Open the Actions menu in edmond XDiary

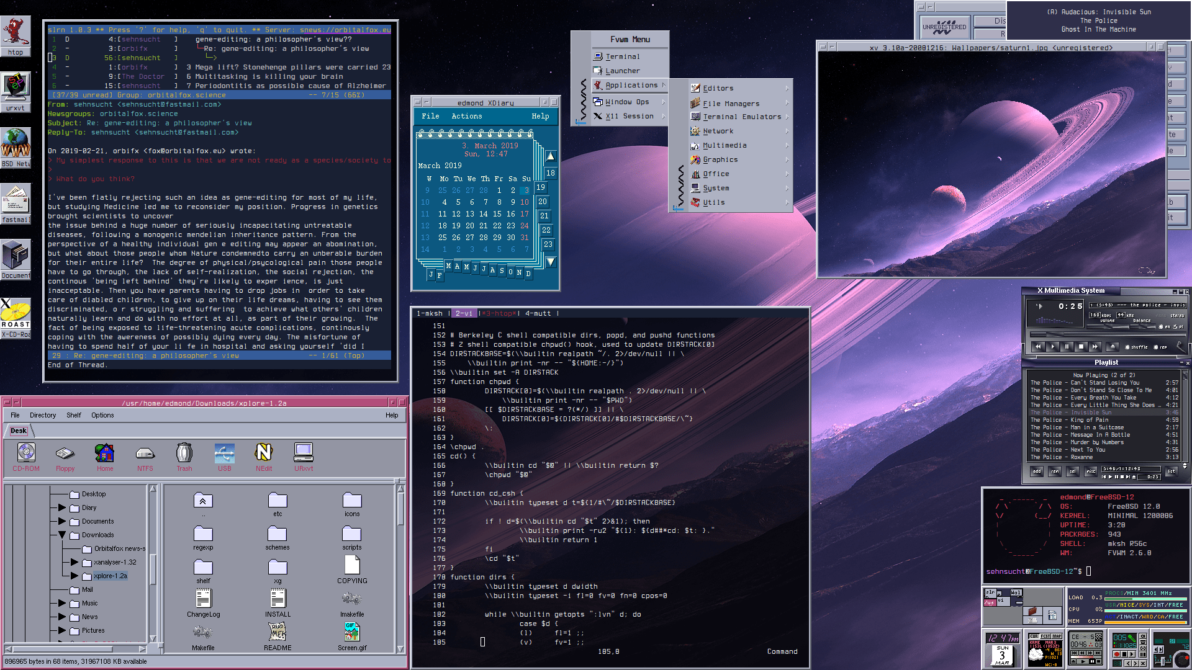pyautogui.click(x=467, y=116)
